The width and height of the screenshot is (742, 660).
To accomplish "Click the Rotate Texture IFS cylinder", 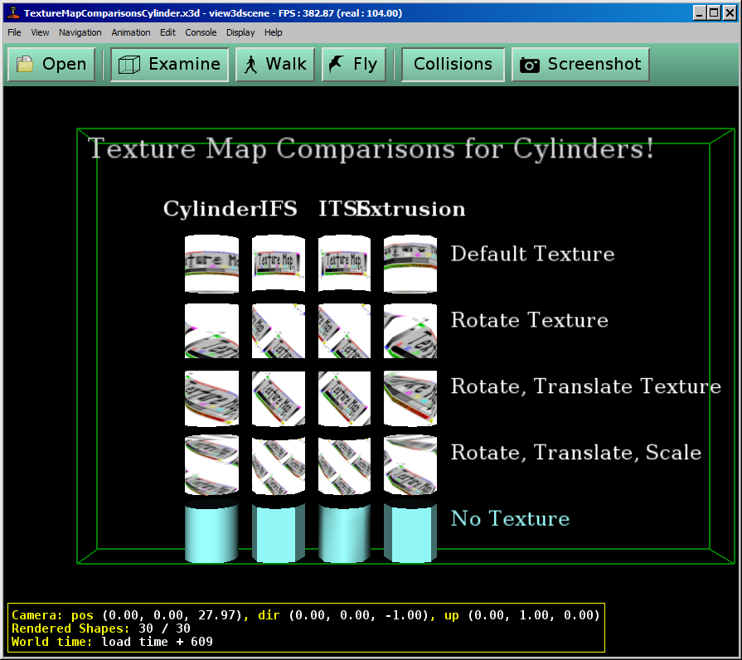I will coord(279,331).
